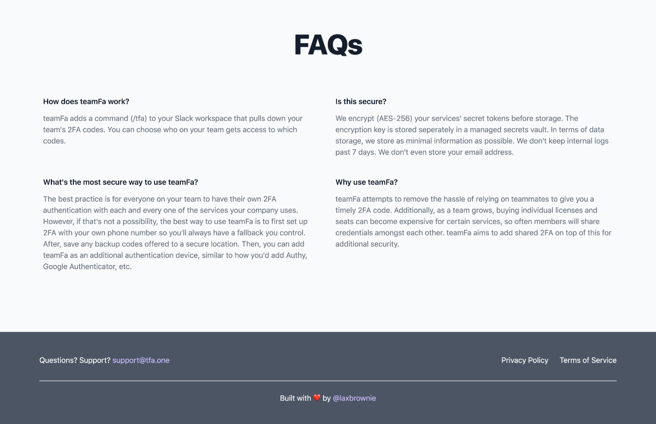Screen dimensions: 656x424
Task: Click the horizontal divider line in footer
Action: (328, 381)
